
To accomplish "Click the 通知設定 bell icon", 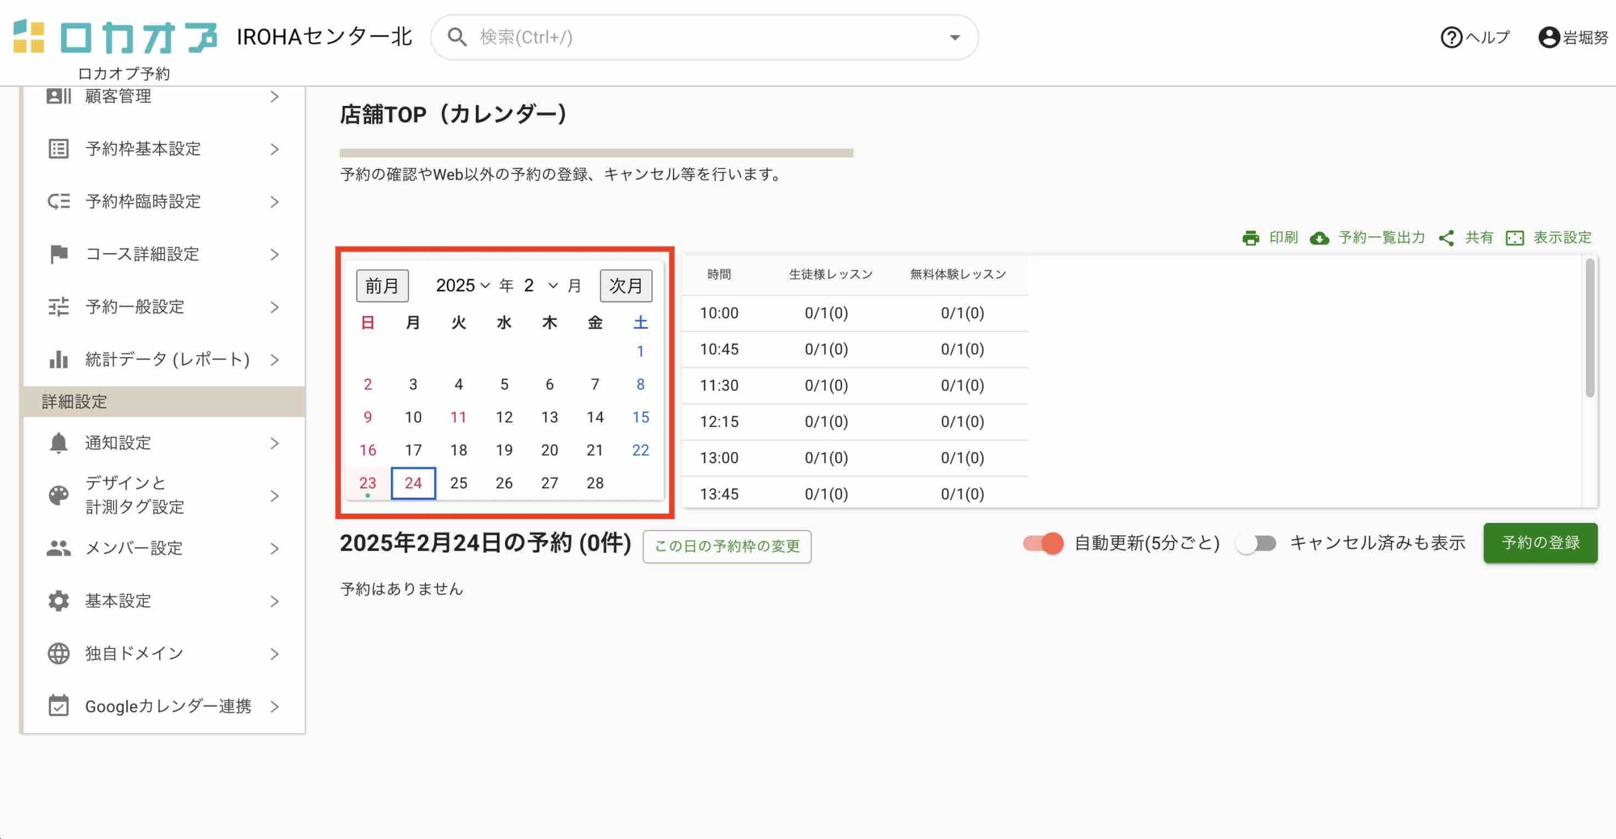I will click(58, 443).
